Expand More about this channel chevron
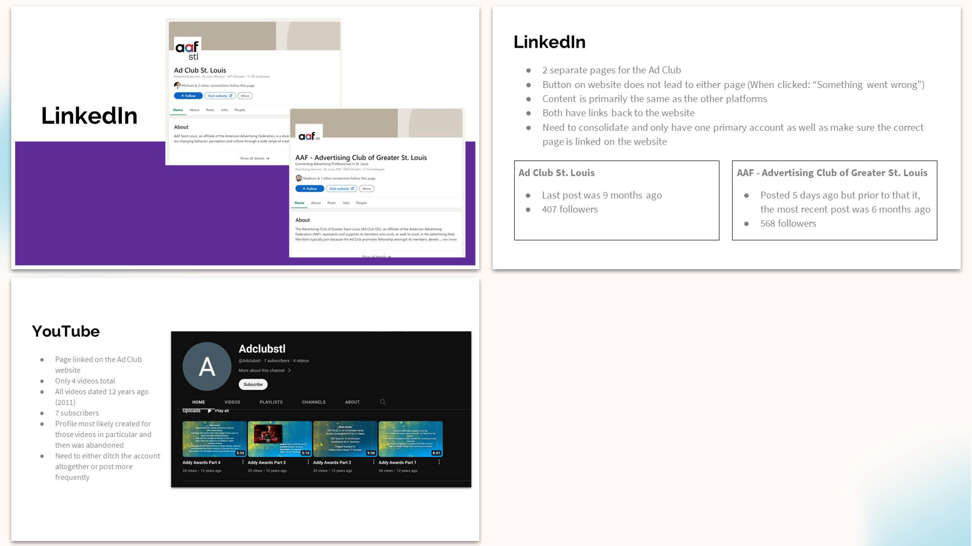 289,370
